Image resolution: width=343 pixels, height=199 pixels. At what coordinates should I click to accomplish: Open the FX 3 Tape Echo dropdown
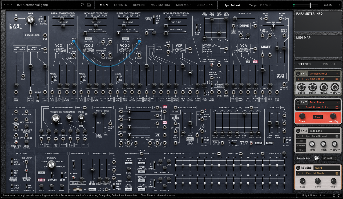[x=324, y=131]
